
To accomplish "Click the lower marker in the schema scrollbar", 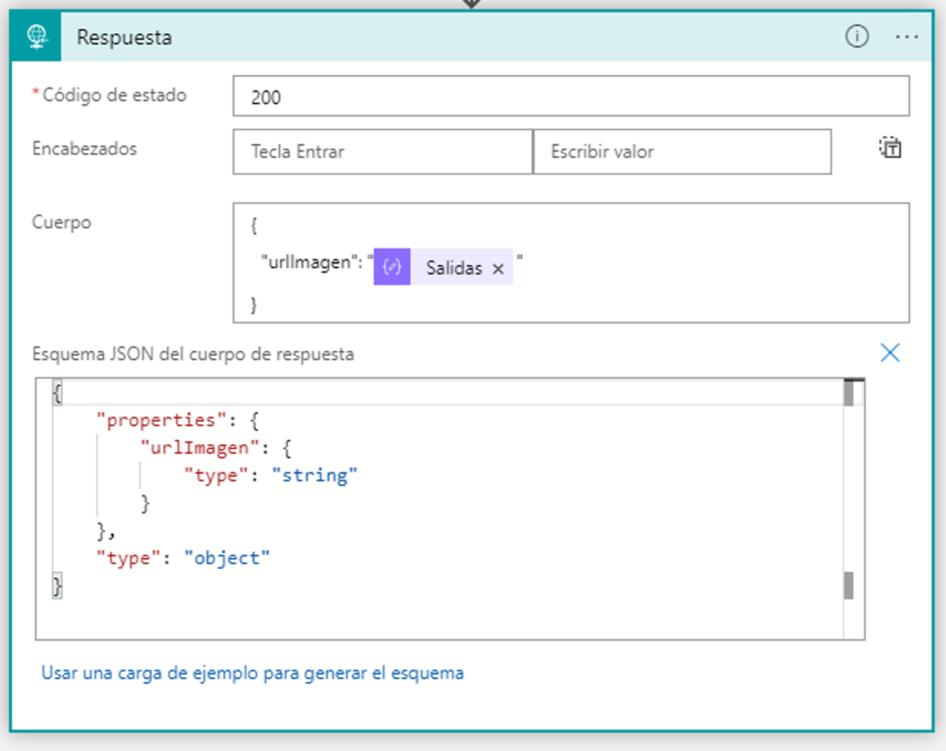I will pyautogui.click(x=849, y=585).
